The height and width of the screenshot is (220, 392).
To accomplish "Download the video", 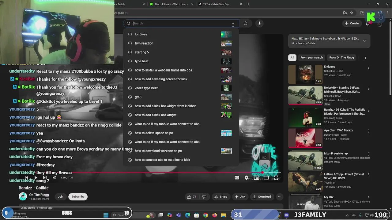I will coord(262,197).
